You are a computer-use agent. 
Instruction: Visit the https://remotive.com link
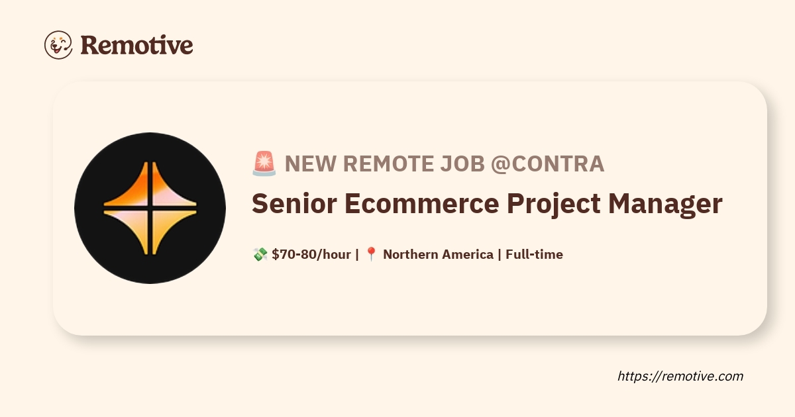coord(680,376)
